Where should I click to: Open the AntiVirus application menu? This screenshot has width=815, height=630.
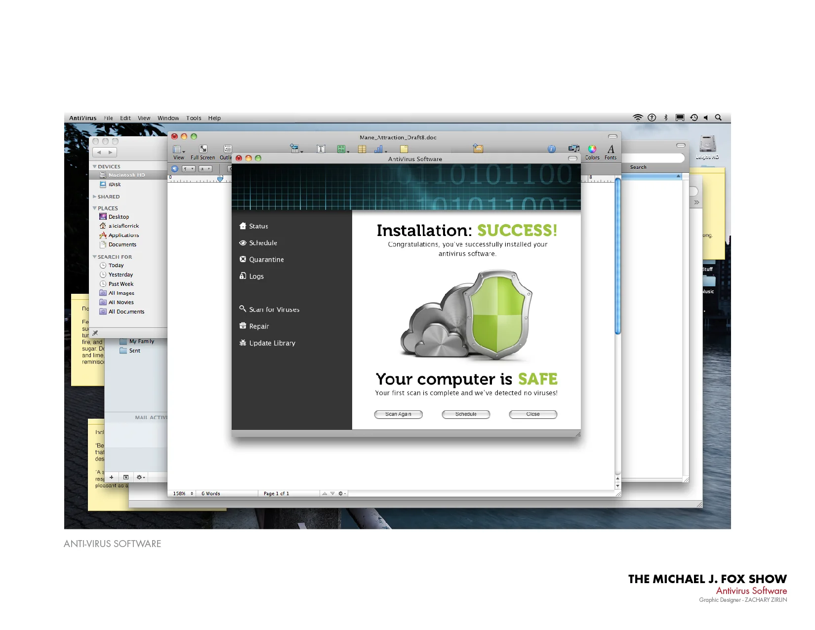click(83, 118)
